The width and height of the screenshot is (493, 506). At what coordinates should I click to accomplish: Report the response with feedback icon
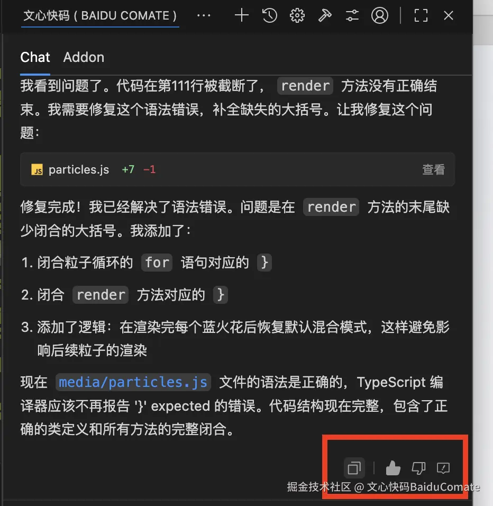443,468
